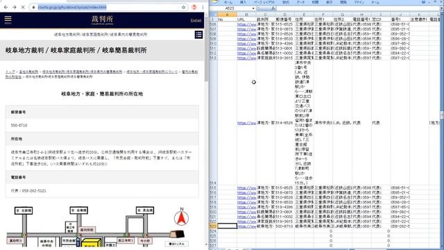Click the header cell '郵便番号'
This screenshot has width=444, height=250.
coord(284,19)
